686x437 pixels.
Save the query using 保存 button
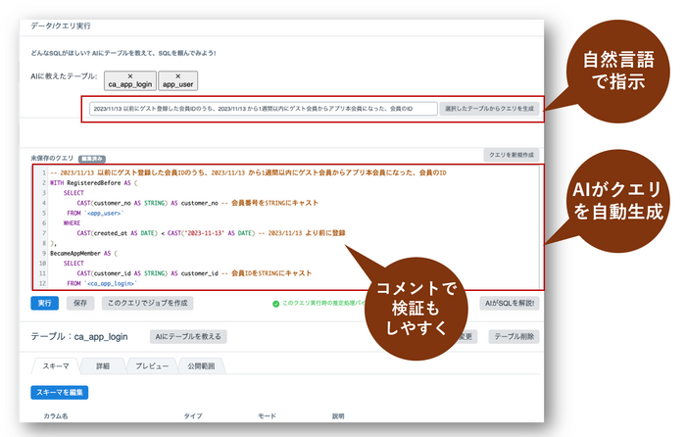(80, 303)
